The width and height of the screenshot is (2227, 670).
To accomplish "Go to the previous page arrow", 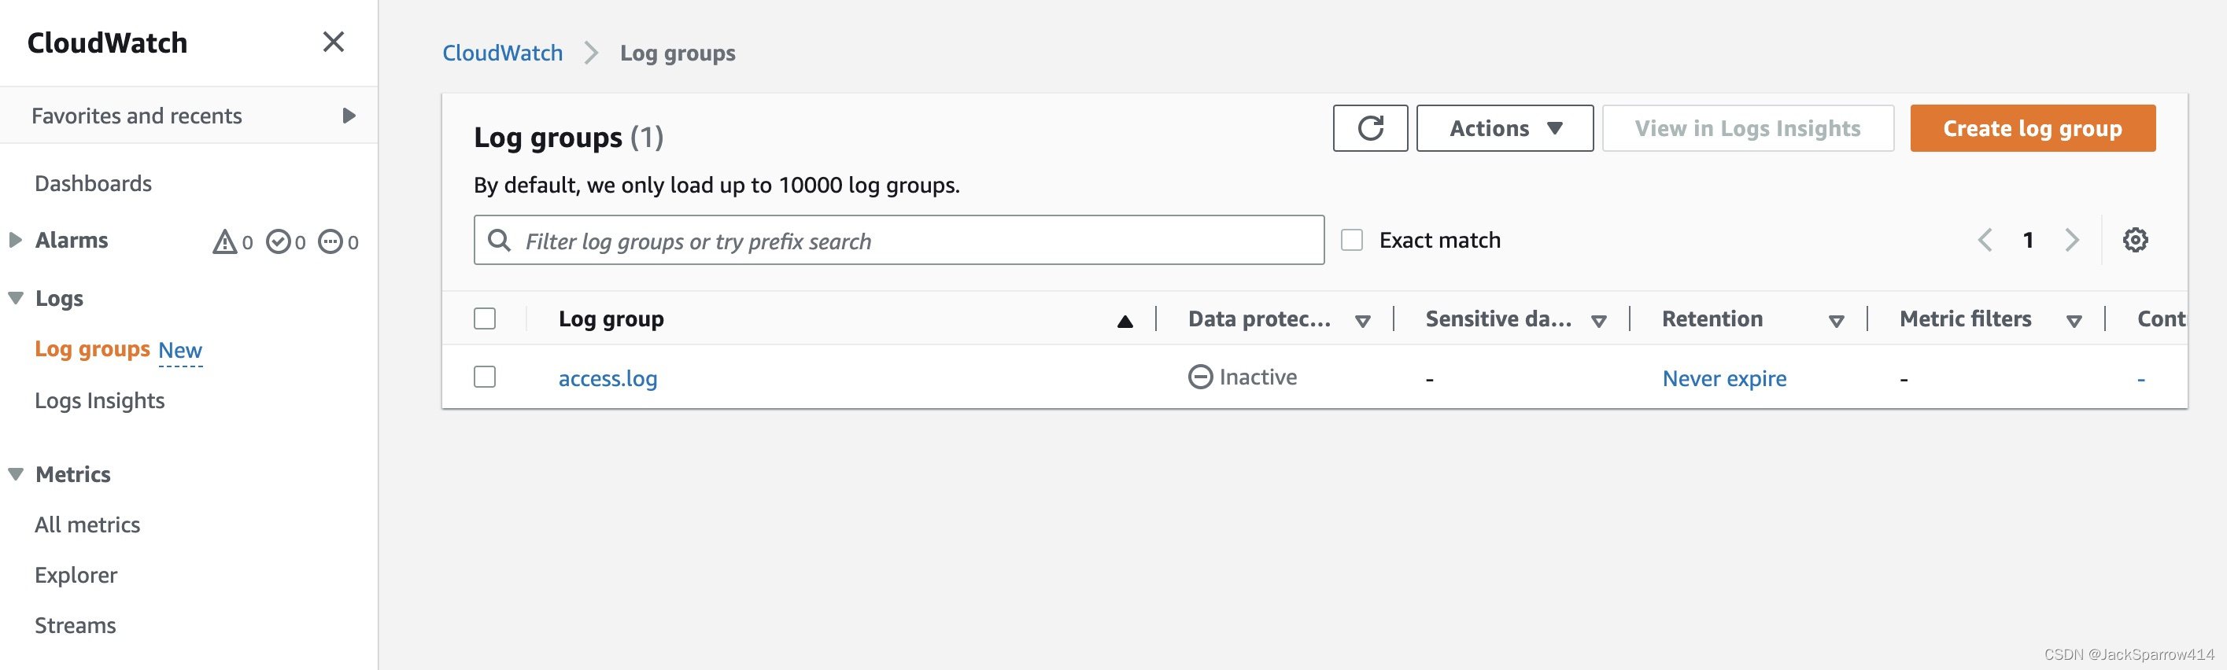I will tap(1985, 240).
